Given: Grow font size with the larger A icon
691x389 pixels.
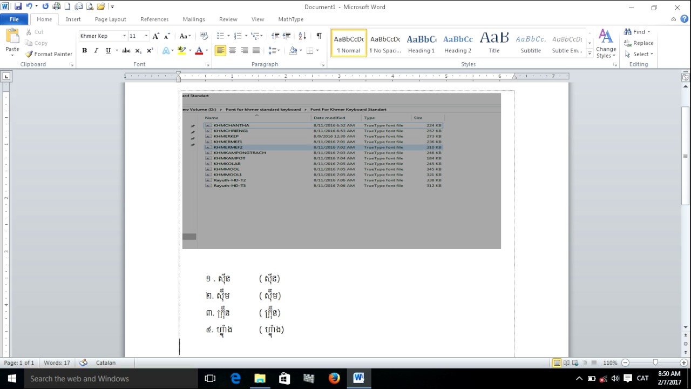Looking at the screenshot, I should click(155, 36).
